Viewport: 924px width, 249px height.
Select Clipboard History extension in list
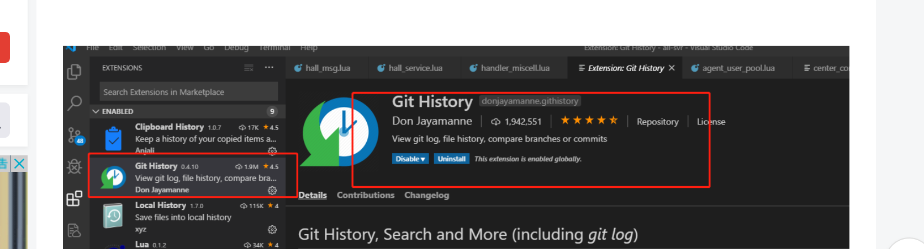(187, 137)
